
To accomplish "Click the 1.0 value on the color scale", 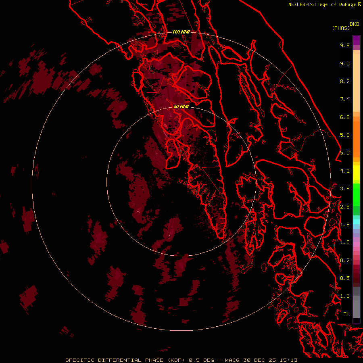I will pos(345,242).
